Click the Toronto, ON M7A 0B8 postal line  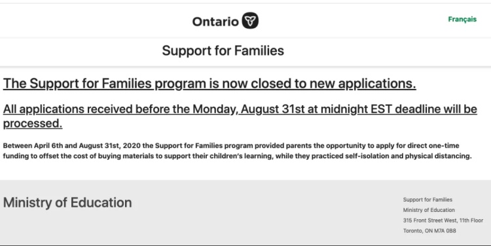point(429,231)
